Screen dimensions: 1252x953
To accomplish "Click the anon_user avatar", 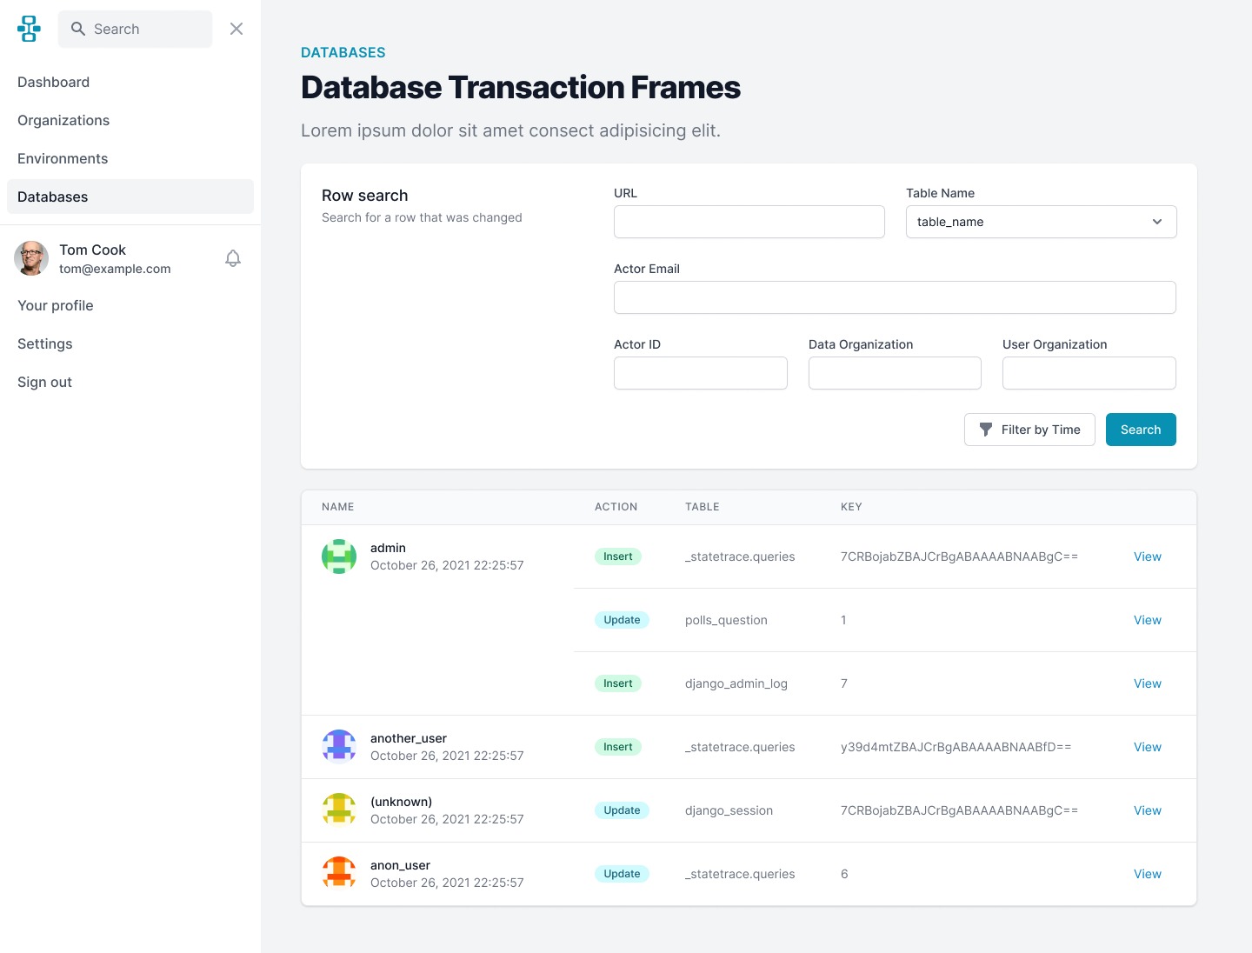I will [339, 874].
